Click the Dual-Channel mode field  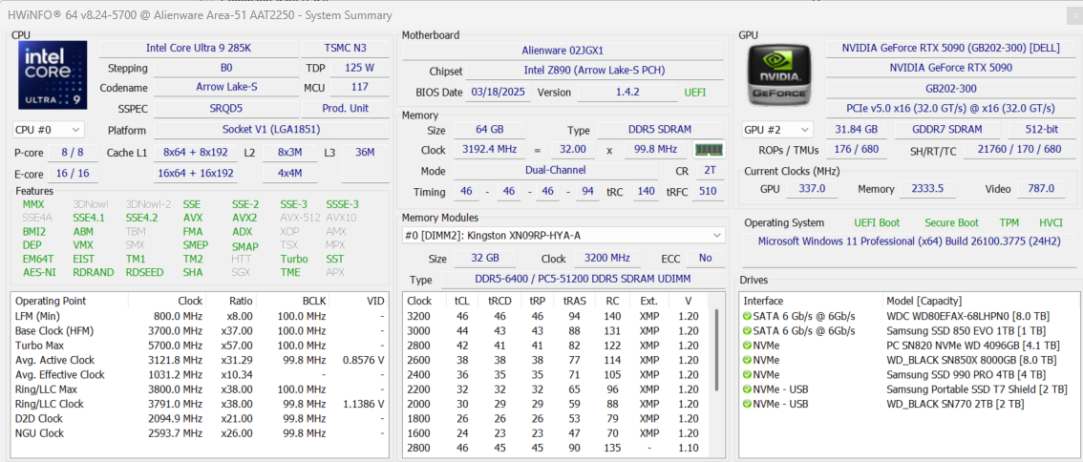point(555,170)
